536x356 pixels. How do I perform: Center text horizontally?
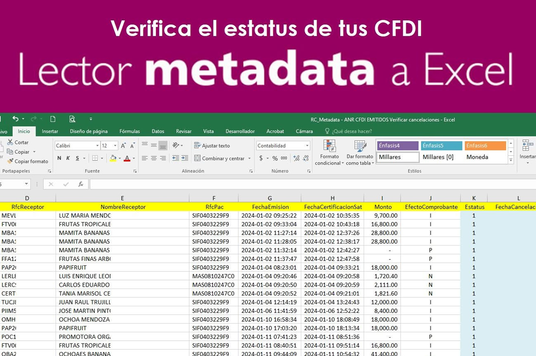[x=154, y=158]
